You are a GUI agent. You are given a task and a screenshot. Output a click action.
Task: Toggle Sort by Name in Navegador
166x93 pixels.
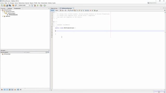coord(18,90)
